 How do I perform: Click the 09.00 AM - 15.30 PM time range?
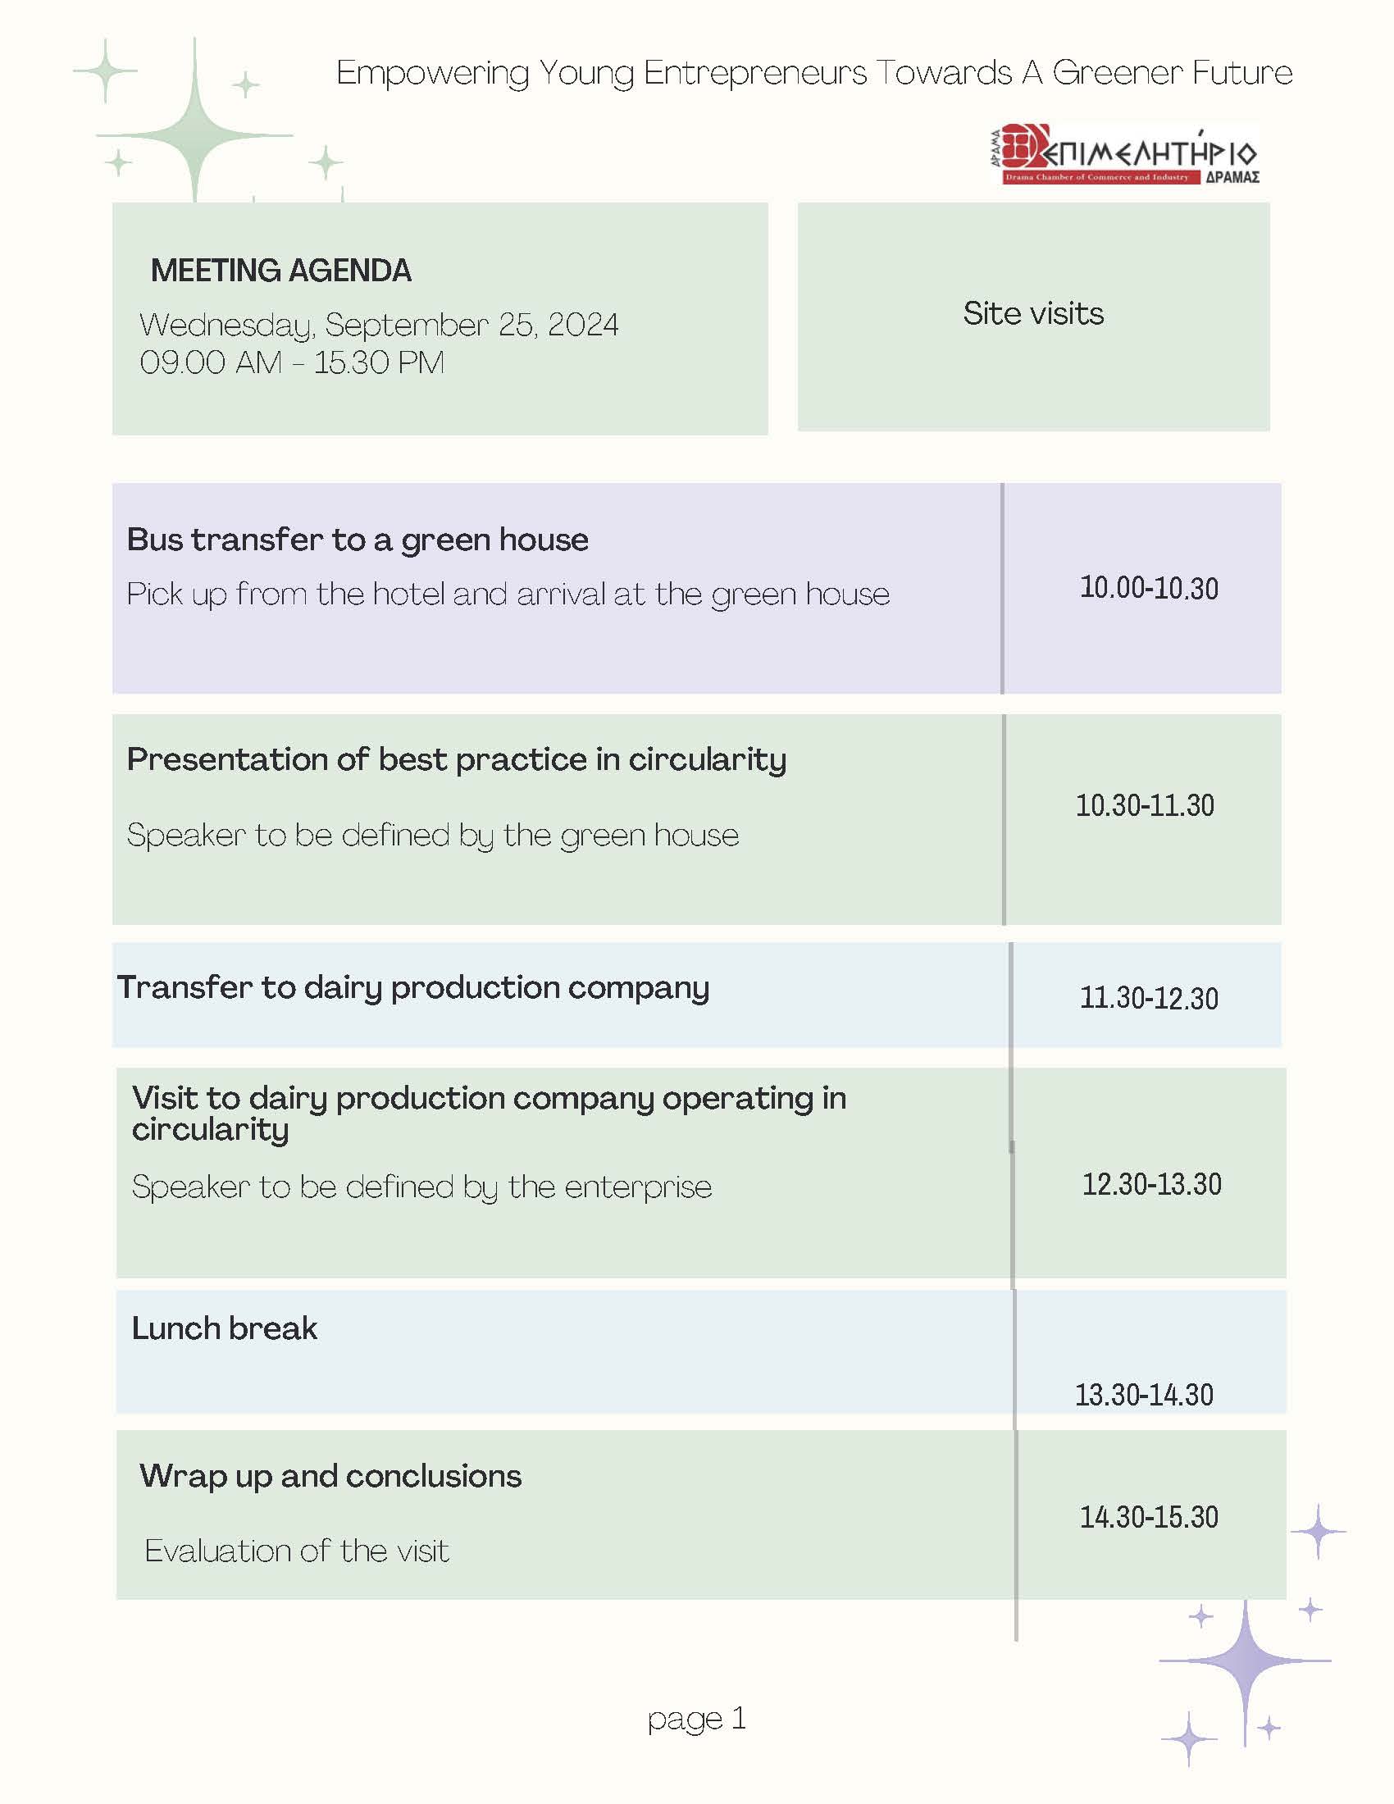click(293, 362)
